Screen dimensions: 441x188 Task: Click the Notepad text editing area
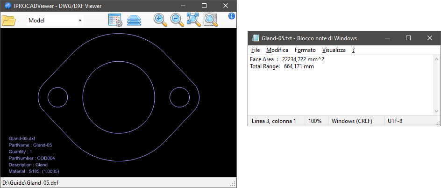click(x=341, y=85)
